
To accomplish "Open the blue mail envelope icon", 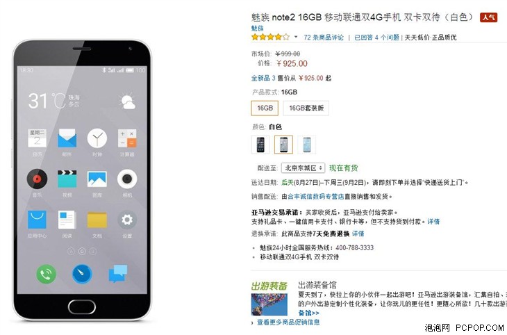I will 67,138.
